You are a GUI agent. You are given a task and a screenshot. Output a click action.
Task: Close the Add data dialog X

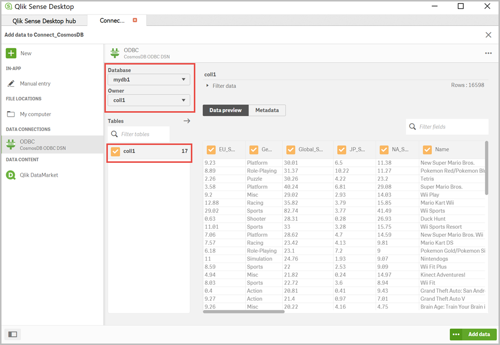[488, 35]
